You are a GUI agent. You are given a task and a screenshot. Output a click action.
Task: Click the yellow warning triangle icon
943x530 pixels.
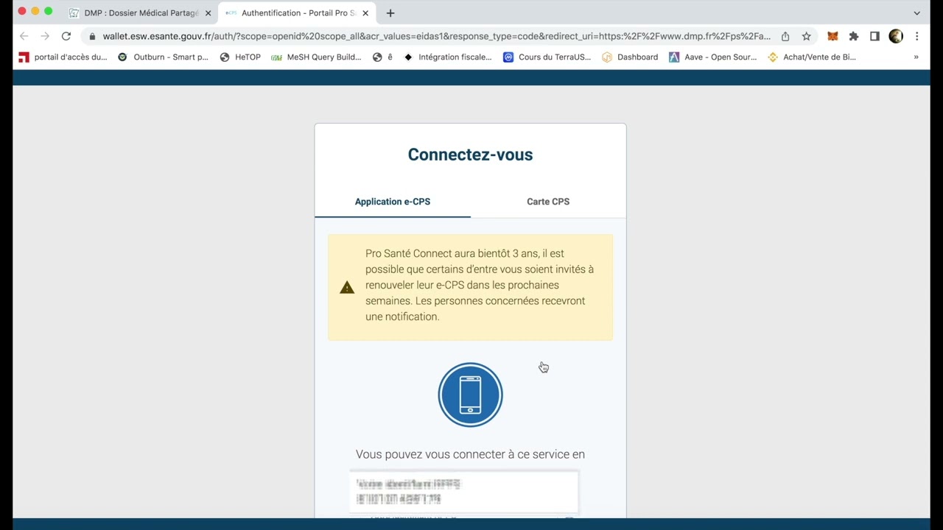pos(347,288)
